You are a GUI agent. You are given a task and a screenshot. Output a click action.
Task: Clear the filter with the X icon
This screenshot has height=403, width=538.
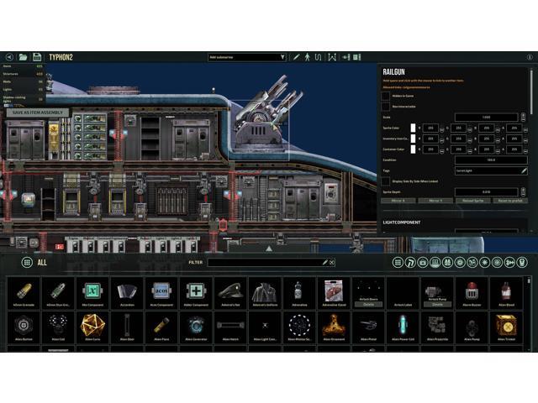pos(331,263)
